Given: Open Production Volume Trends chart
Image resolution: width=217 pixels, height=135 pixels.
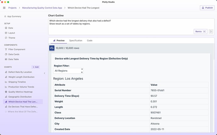Looking at the screenshot, I should pos(21,87).
